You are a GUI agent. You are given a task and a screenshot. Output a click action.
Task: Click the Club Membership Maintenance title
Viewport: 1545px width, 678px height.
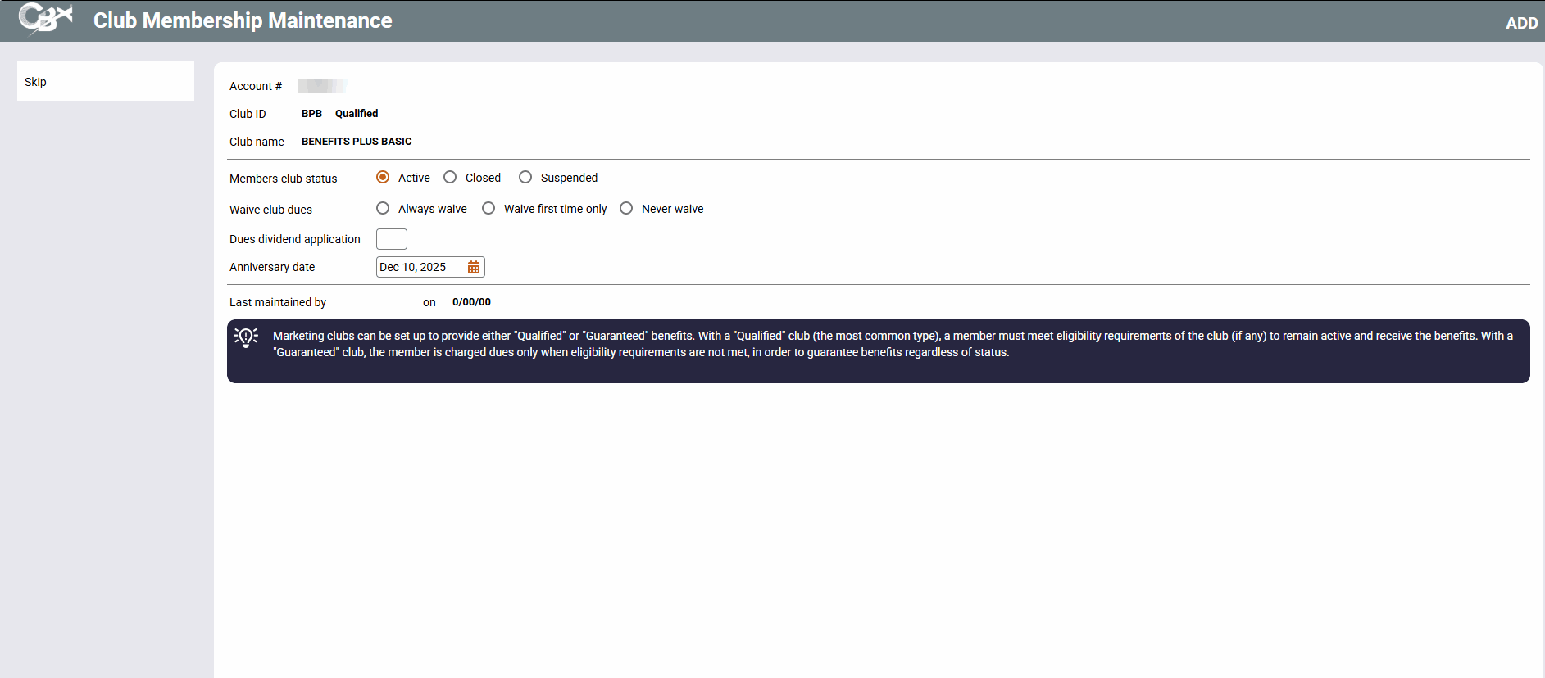[243, 20]
